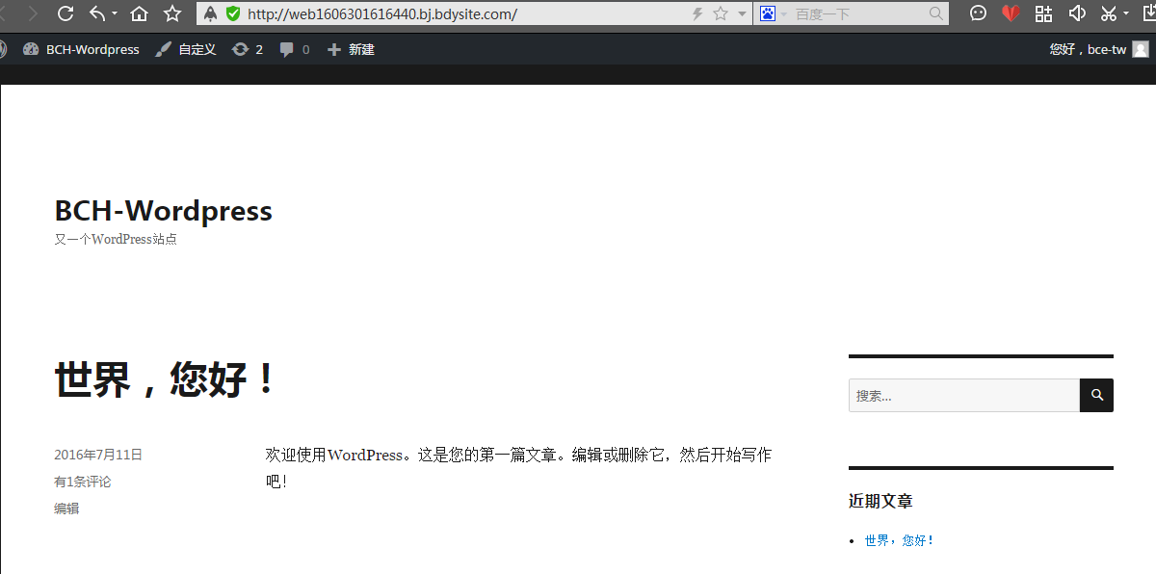This screenshot has width=1156, height=574.
Task: Click the undo-close back arrow icon
Action: click(97, 13)
